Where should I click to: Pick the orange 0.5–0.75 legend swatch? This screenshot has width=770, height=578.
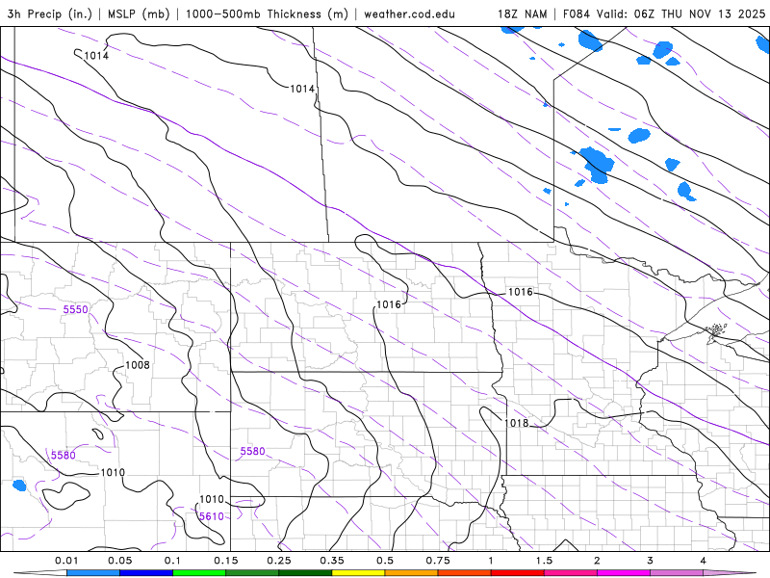click(x=412, y=573)
